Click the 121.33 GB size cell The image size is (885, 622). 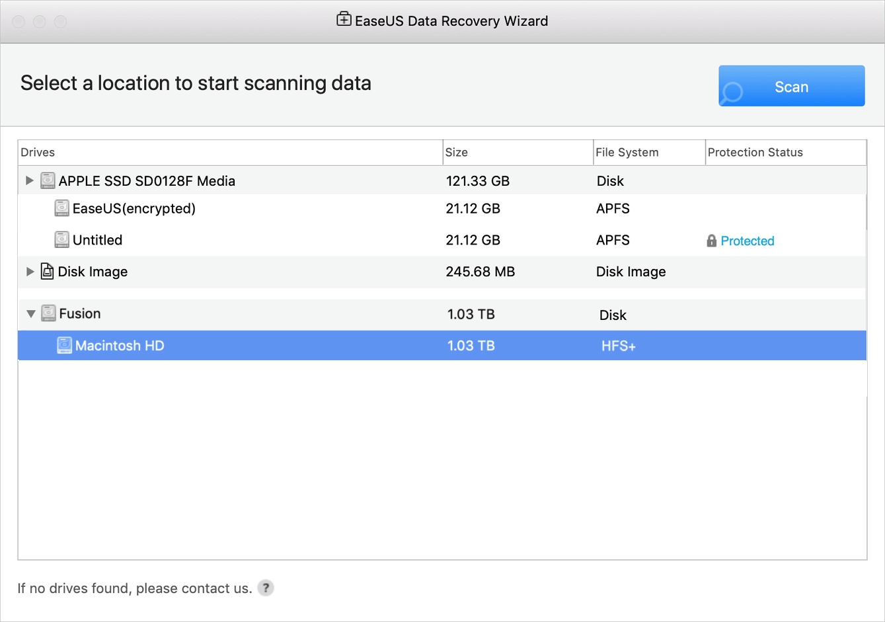478,181
